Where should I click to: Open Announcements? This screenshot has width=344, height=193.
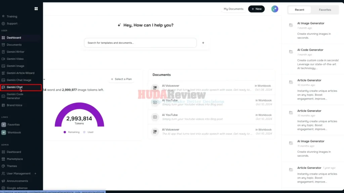[17, 181]
